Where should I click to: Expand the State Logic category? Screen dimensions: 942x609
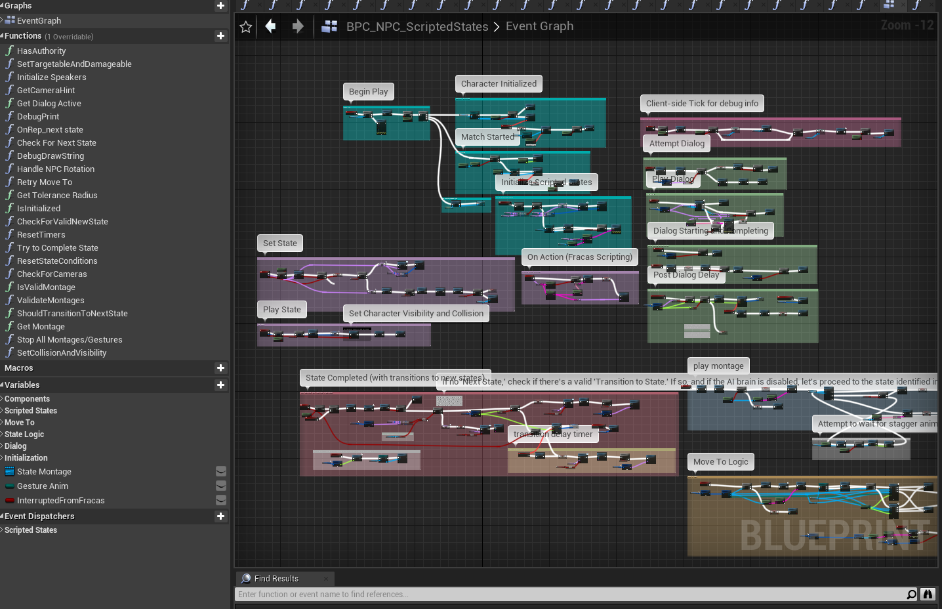click(x=24, y=434)
